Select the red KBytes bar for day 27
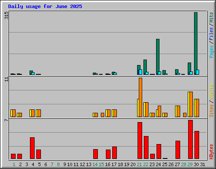Screen dimensions: 216x169 [x=178, y=150]
